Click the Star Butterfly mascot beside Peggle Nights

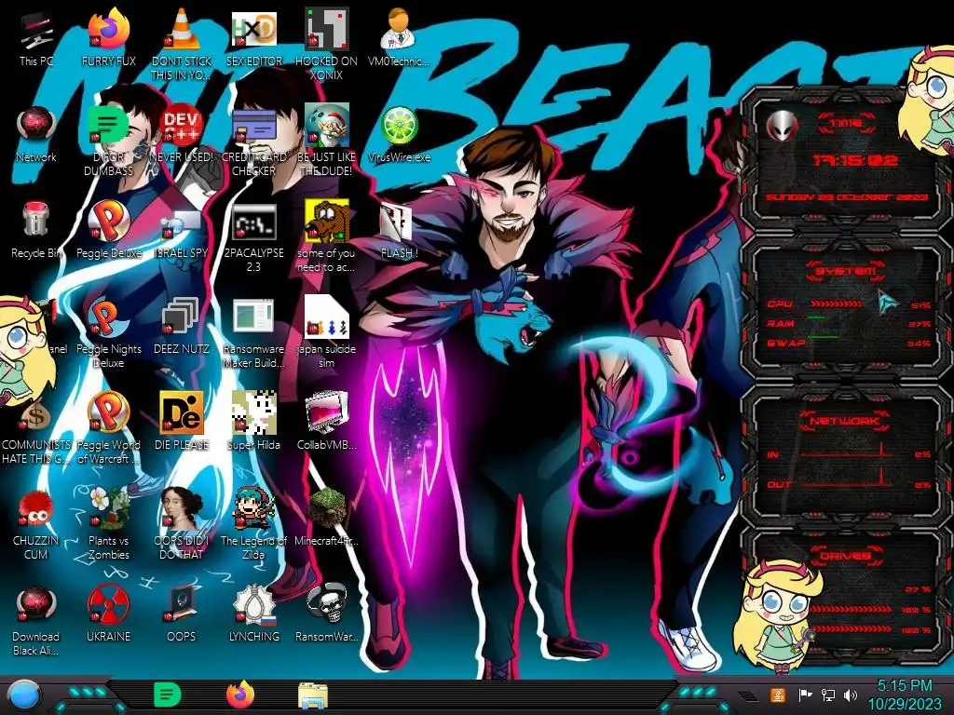(x=24, y=350)
